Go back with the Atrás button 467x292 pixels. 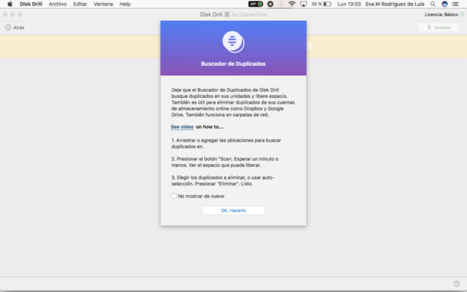tap(15, 28)
